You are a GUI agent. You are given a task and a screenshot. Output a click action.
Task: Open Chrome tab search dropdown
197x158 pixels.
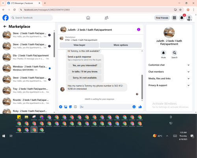pos(3,3)
